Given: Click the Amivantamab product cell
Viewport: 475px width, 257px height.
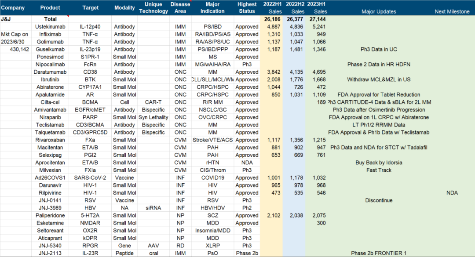Looking at the screenshot, I should click(x=50, y=110).
